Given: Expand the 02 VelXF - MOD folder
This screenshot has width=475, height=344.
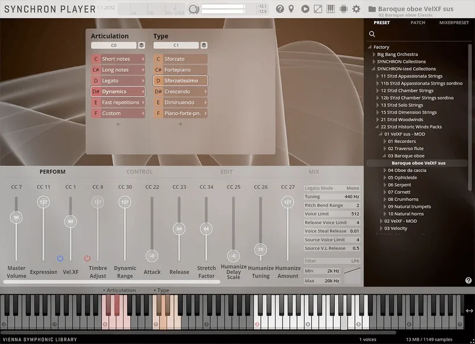Looking at the screenshot, I should coord(381,221).
